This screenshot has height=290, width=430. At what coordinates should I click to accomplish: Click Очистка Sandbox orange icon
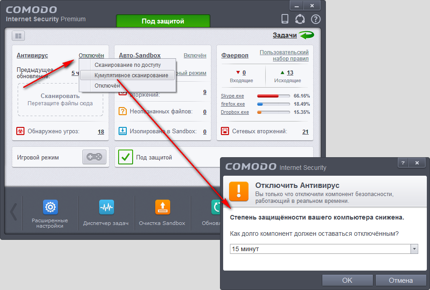point(162,207)
